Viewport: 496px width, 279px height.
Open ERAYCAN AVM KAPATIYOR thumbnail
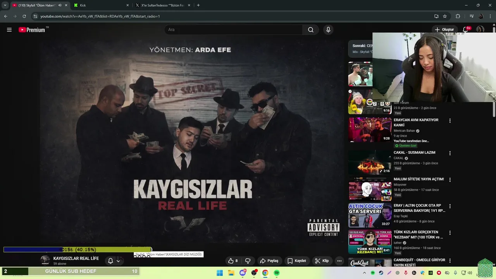[370, 129]
